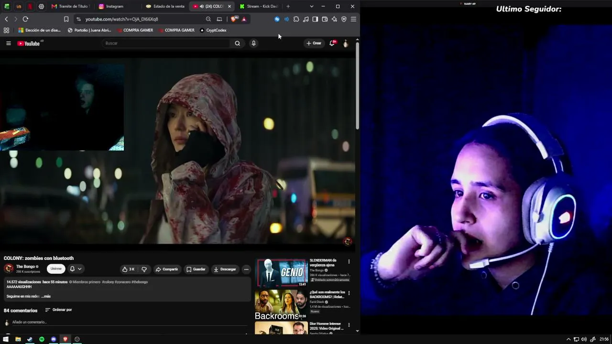This screenshot has height=344, width=612.
Task: Save the video with Guardar
Action: coord(196,269)
